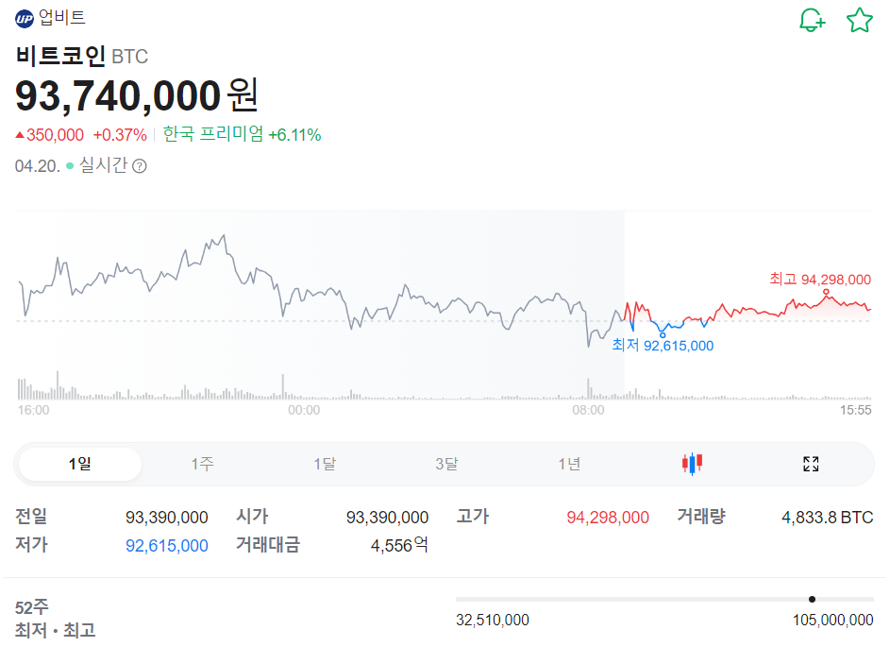Click the 한국 프리미엄 +6.11% label

coord(242,135)
